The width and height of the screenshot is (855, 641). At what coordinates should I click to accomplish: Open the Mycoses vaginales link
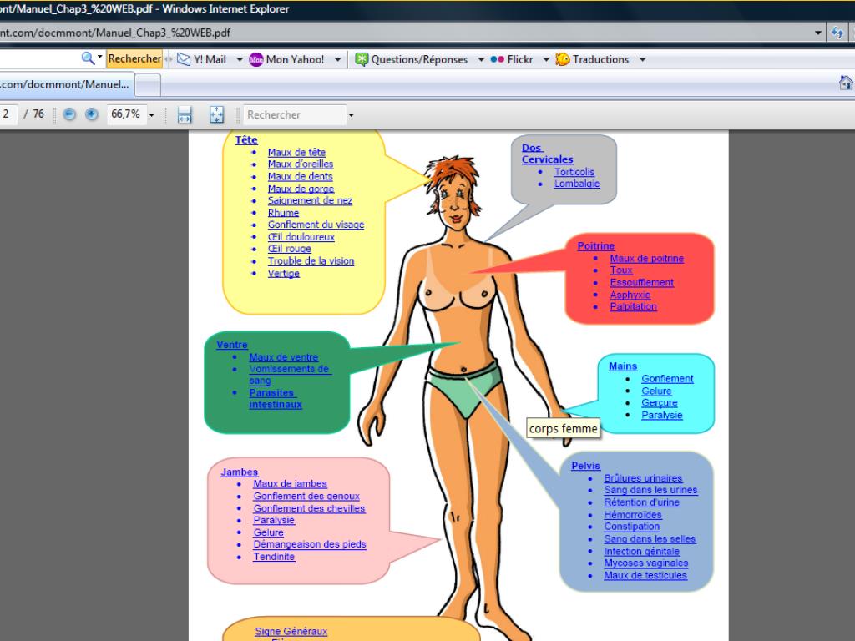point(645,563)
